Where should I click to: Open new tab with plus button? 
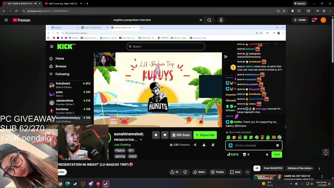coord(87,3)
